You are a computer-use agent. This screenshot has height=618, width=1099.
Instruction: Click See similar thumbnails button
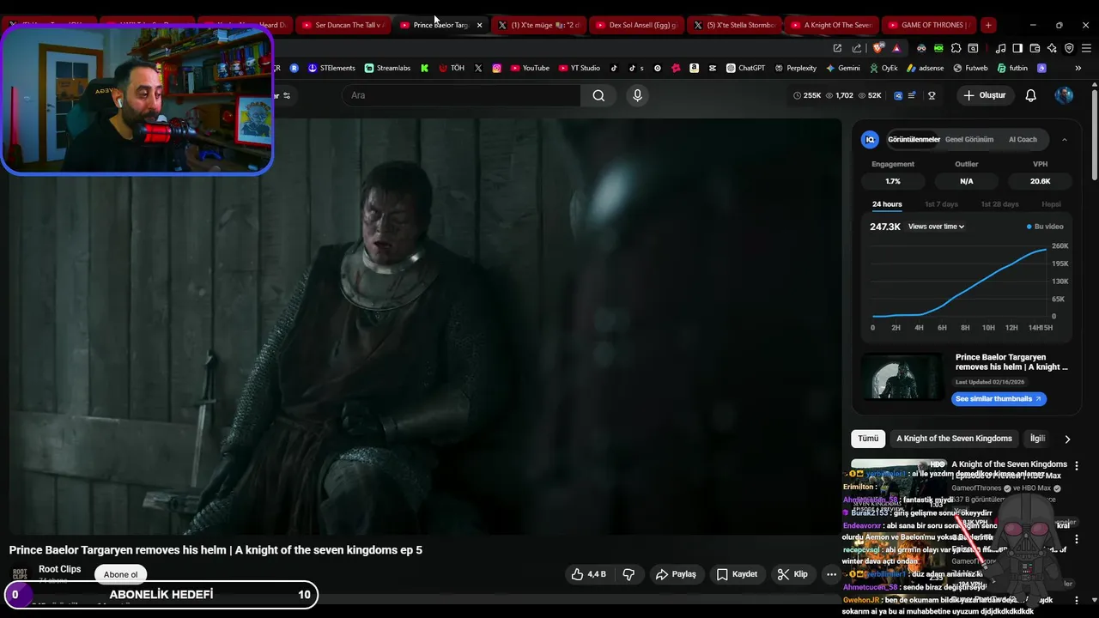pos(999,399)
